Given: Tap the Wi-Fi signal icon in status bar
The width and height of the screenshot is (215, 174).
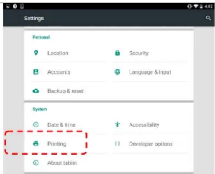Looking at the screenshot, I should pyautogui.click(x=196, y=6).
